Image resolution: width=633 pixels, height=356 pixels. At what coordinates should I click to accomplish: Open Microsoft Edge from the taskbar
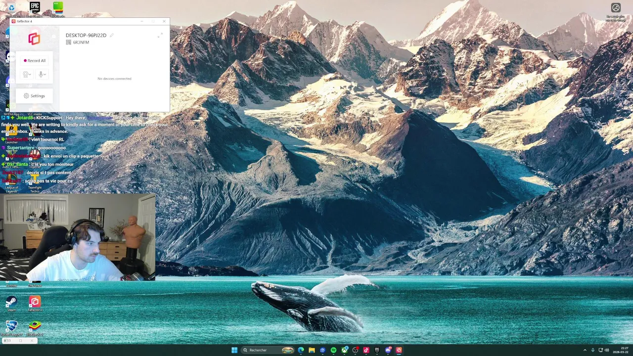point(301,350)
